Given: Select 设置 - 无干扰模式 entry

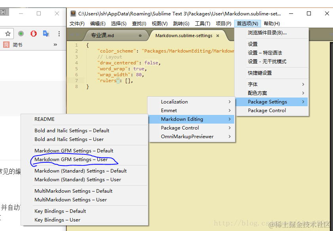Looking at the screenshot, I should pos(271,62).
